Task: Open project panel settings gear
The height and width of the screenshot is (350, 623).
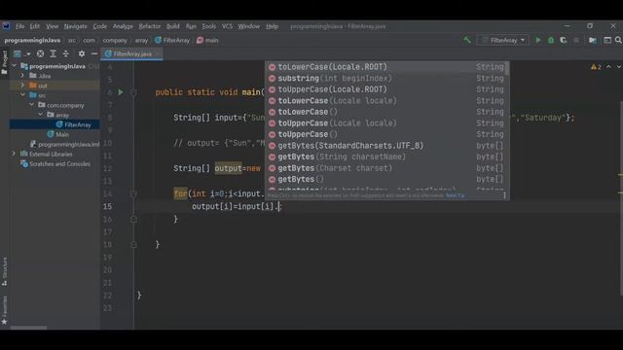Action: 82,53
